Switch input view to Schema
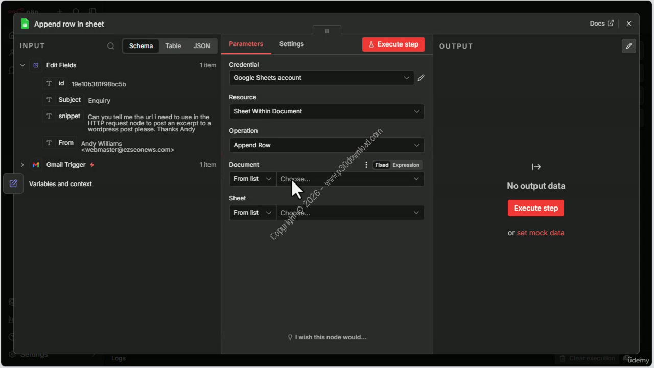Screen dimensions: 654x368 (x=141, y=46)
